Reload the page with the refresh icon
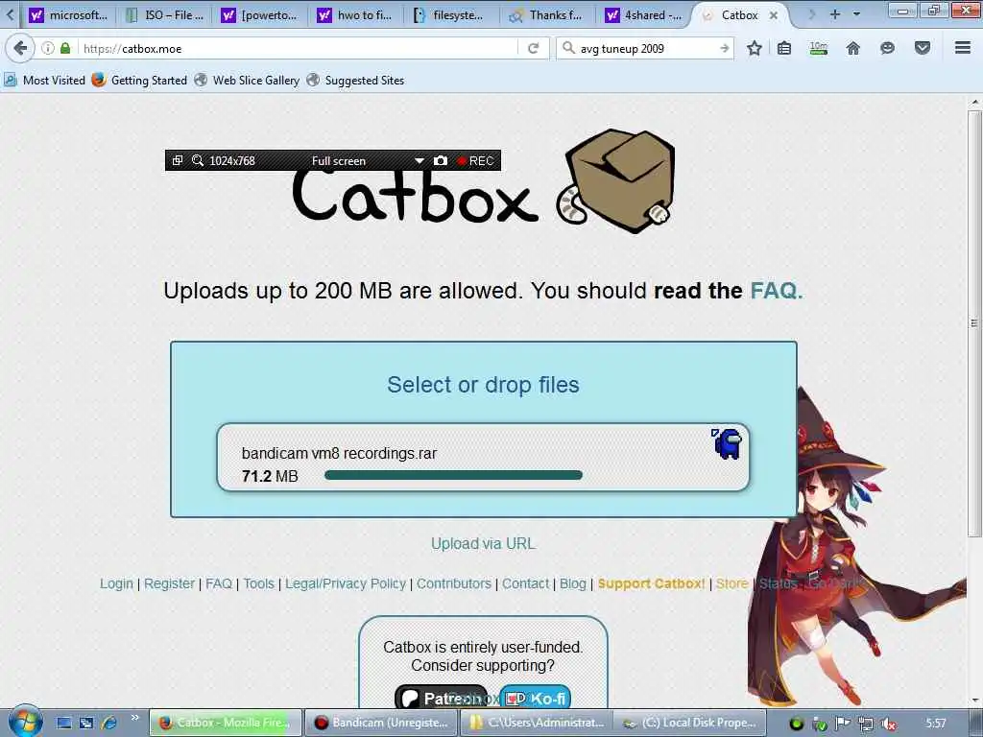Viewport: 983px width, 737px height. (534, 48)
